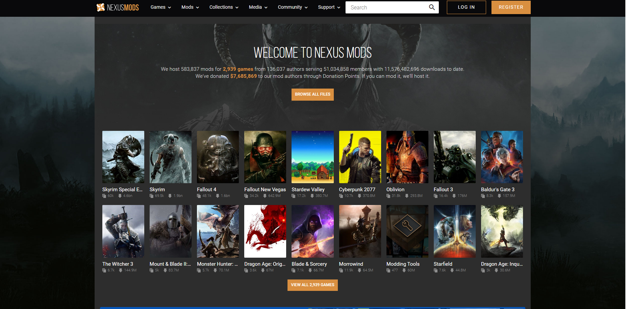Click the downloads arrow icon under Fallout 4
This screenshot has width=626, height=309.
click(217, 196)
